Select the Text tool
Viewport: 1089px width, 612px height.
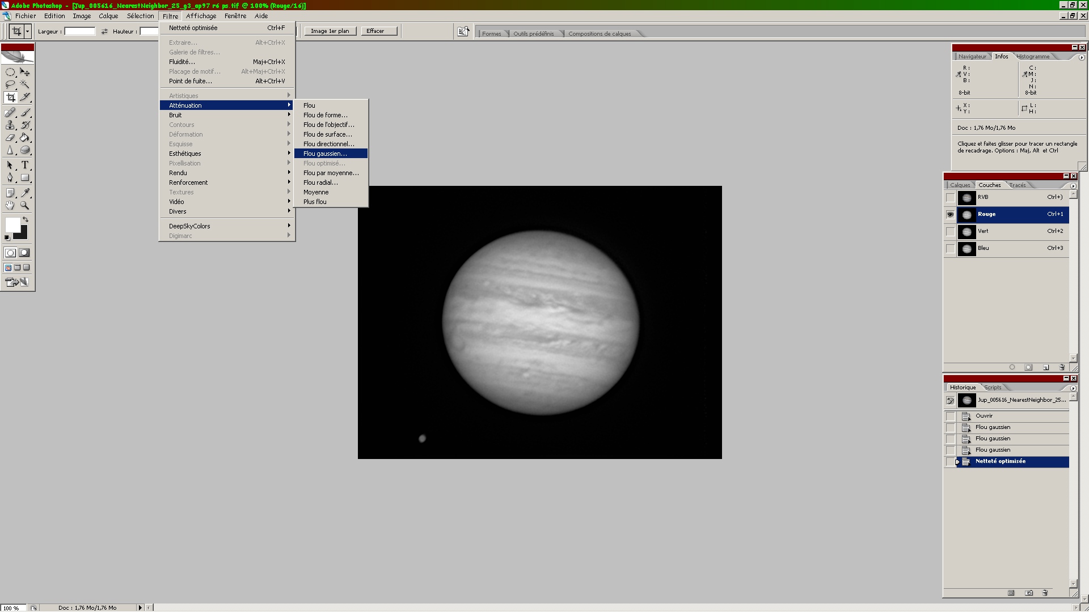25,165
